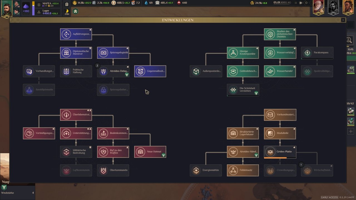Select the Geländebesch... development

243,71
